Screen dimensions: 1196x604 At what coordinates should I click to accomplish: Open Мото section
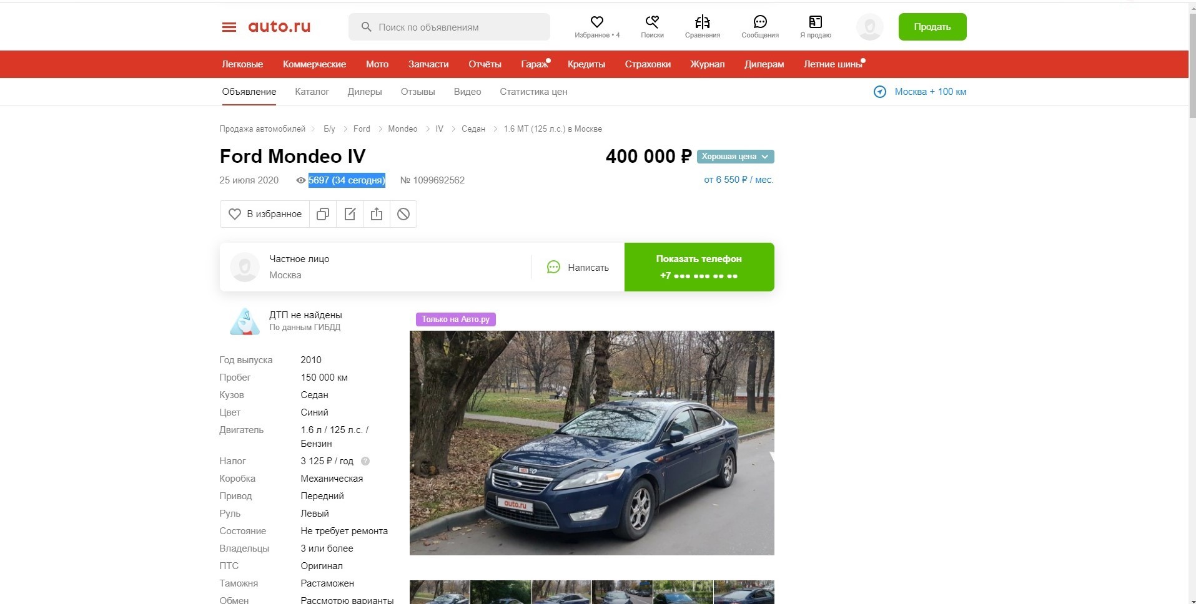pos(377,64)
